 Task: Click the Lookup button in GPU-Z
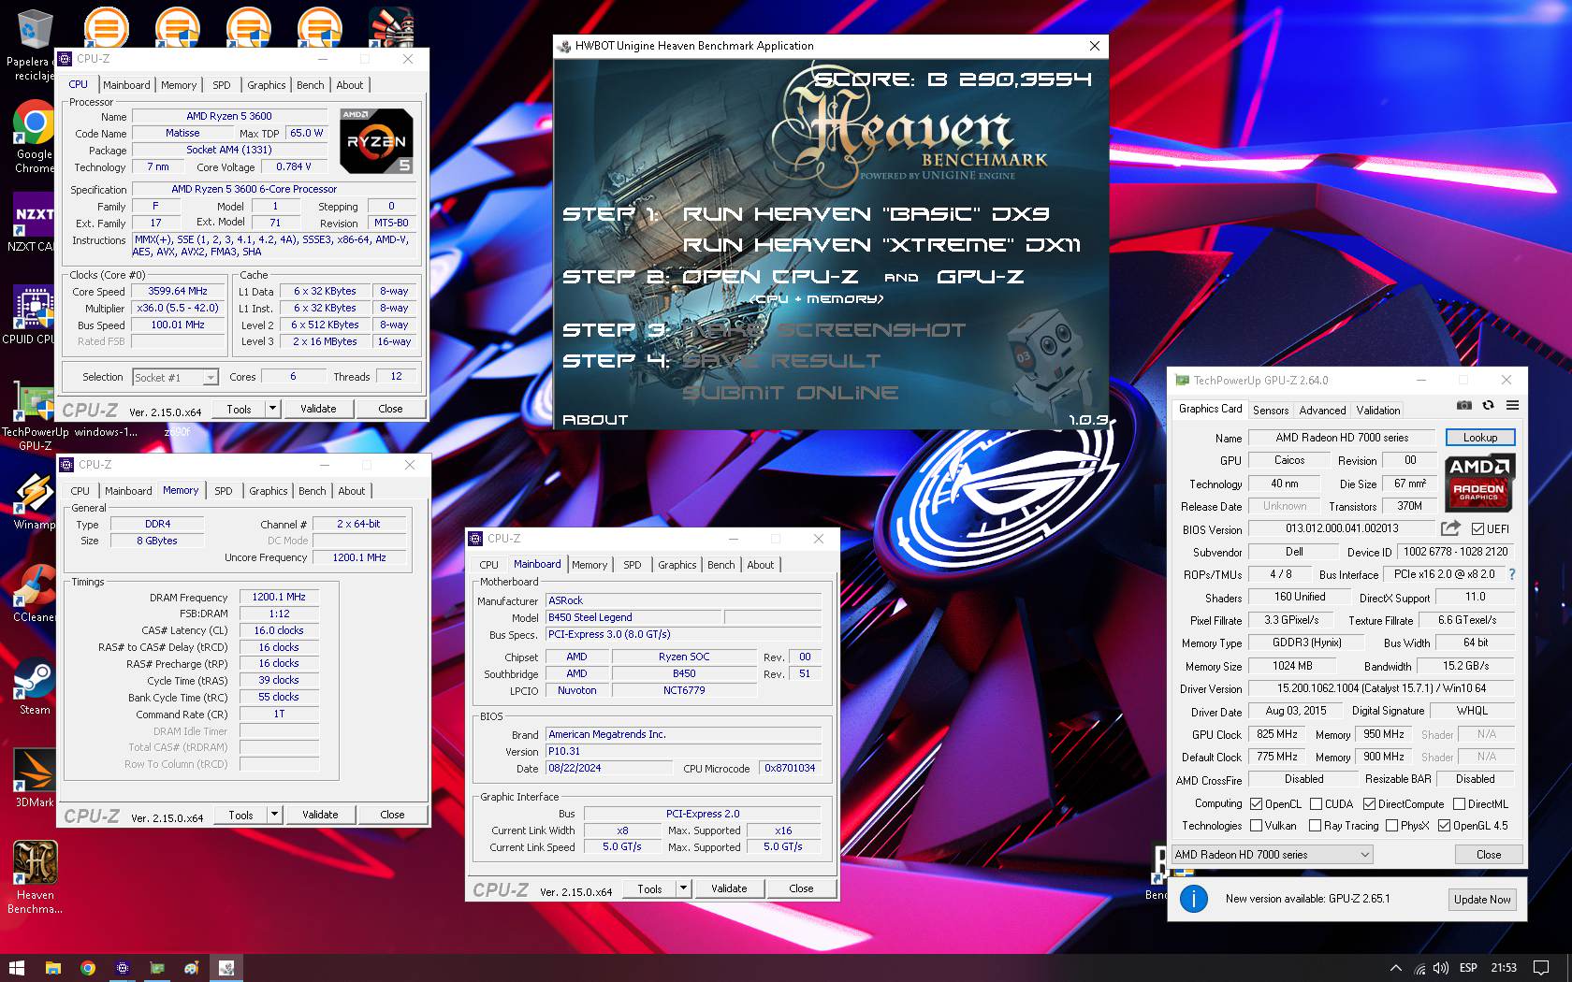[x=1480, y=437]
